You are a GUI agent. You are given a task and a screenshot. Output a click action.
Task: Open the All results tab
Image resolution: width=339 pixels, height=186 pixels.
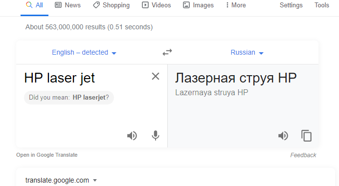tap(34, 5)
